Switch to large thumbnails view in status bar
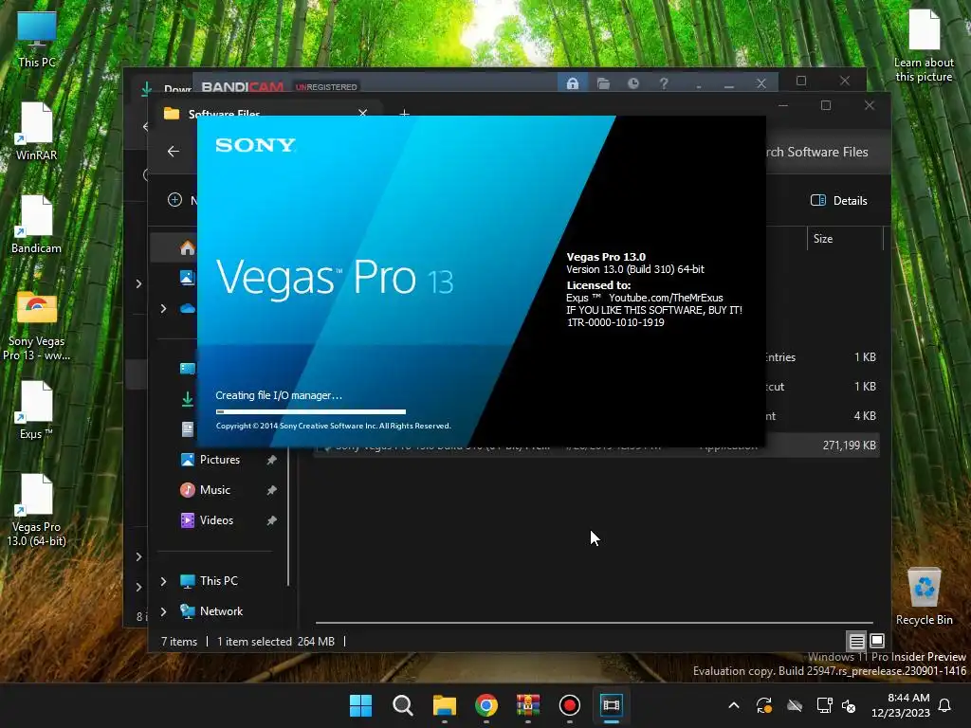Image resolution: width=971 pixels, height=728 pixels. [877, 641]
